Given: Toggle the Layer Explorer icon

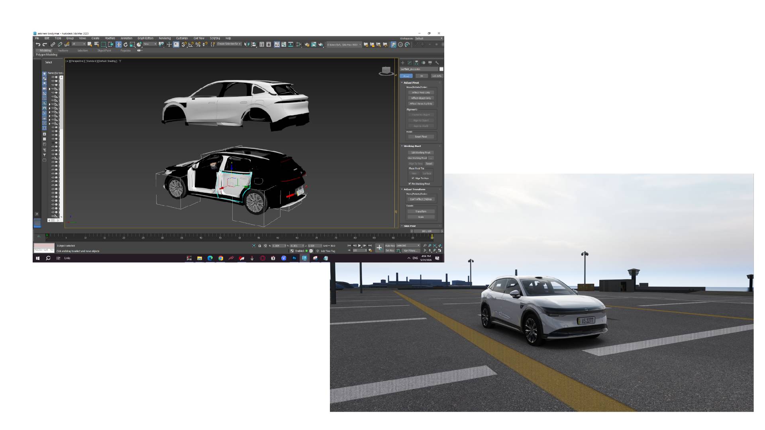Looking at the screenshot, I should point(269,45).
